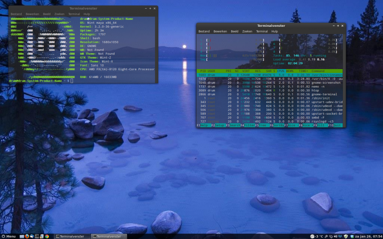The width and height of the screenshot is (383, 239).
Task: Open Google Chrome from the panel launcher
Action: (x=47, y=236)
